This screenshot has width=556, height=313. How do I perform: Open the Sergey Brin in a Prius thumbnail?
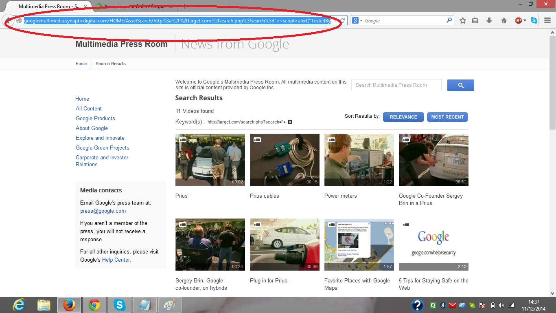pyautogui.click(x=433, y=160)
